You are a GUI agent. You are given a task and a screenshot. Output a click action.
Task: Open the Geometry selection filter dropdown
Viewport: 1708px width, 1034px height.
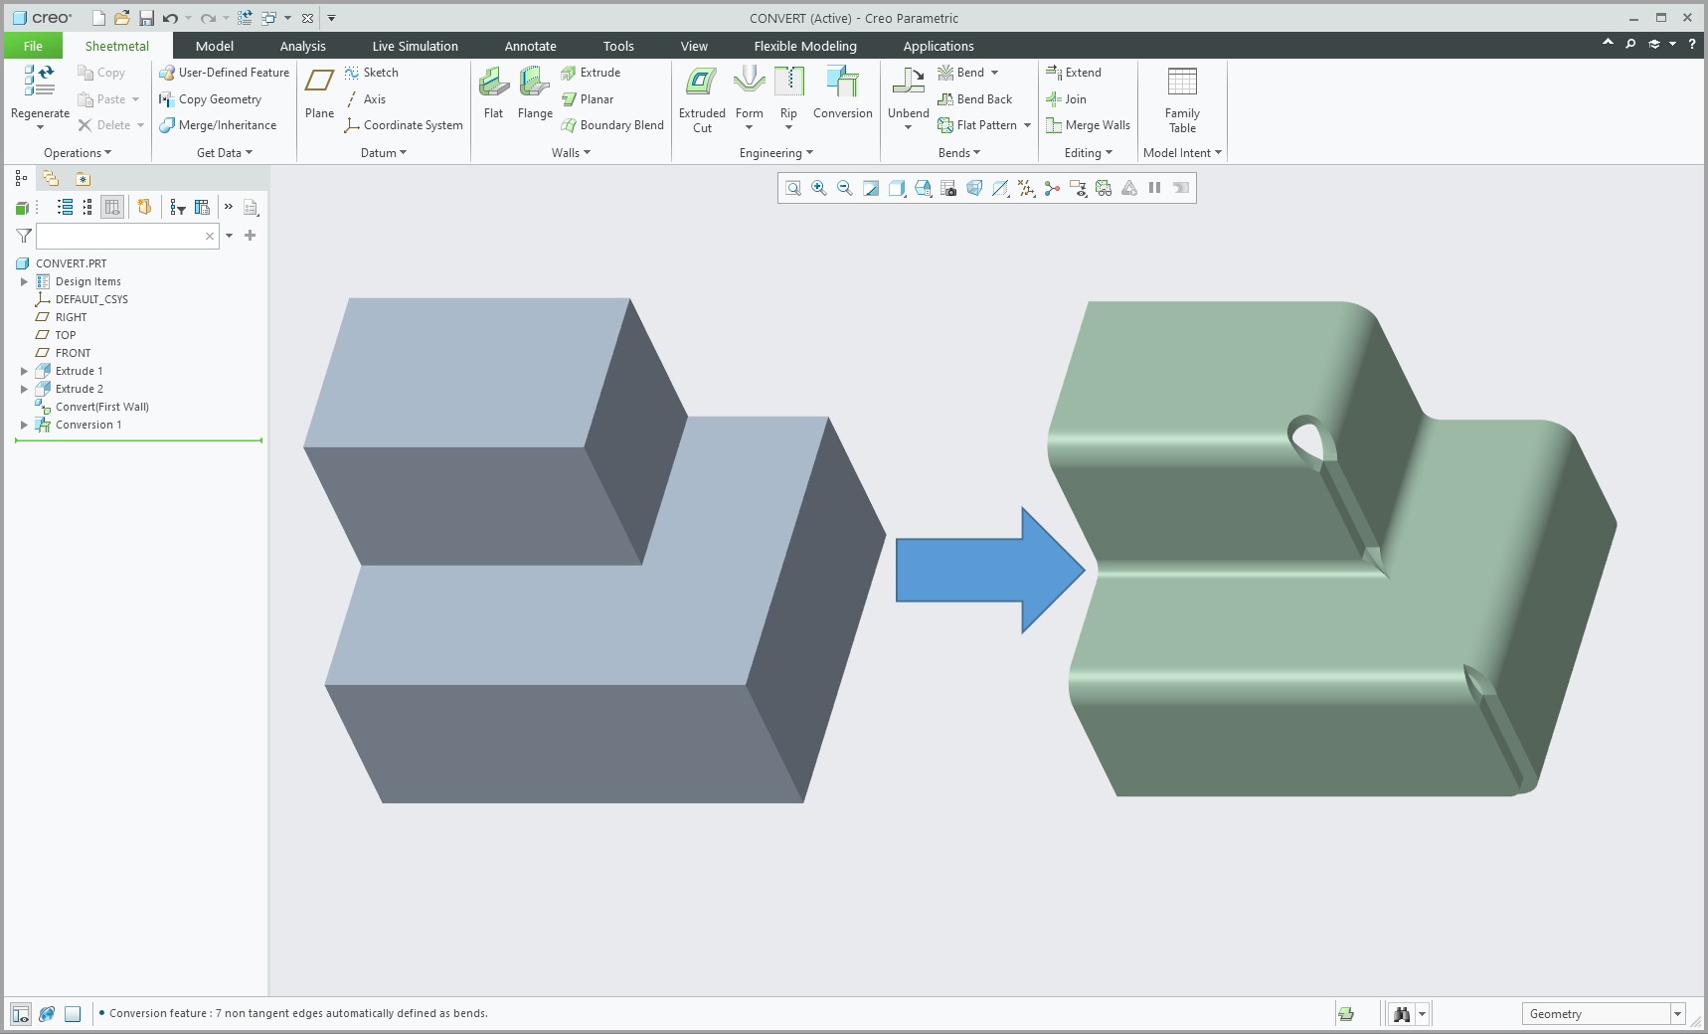tap(1677, 1014)
